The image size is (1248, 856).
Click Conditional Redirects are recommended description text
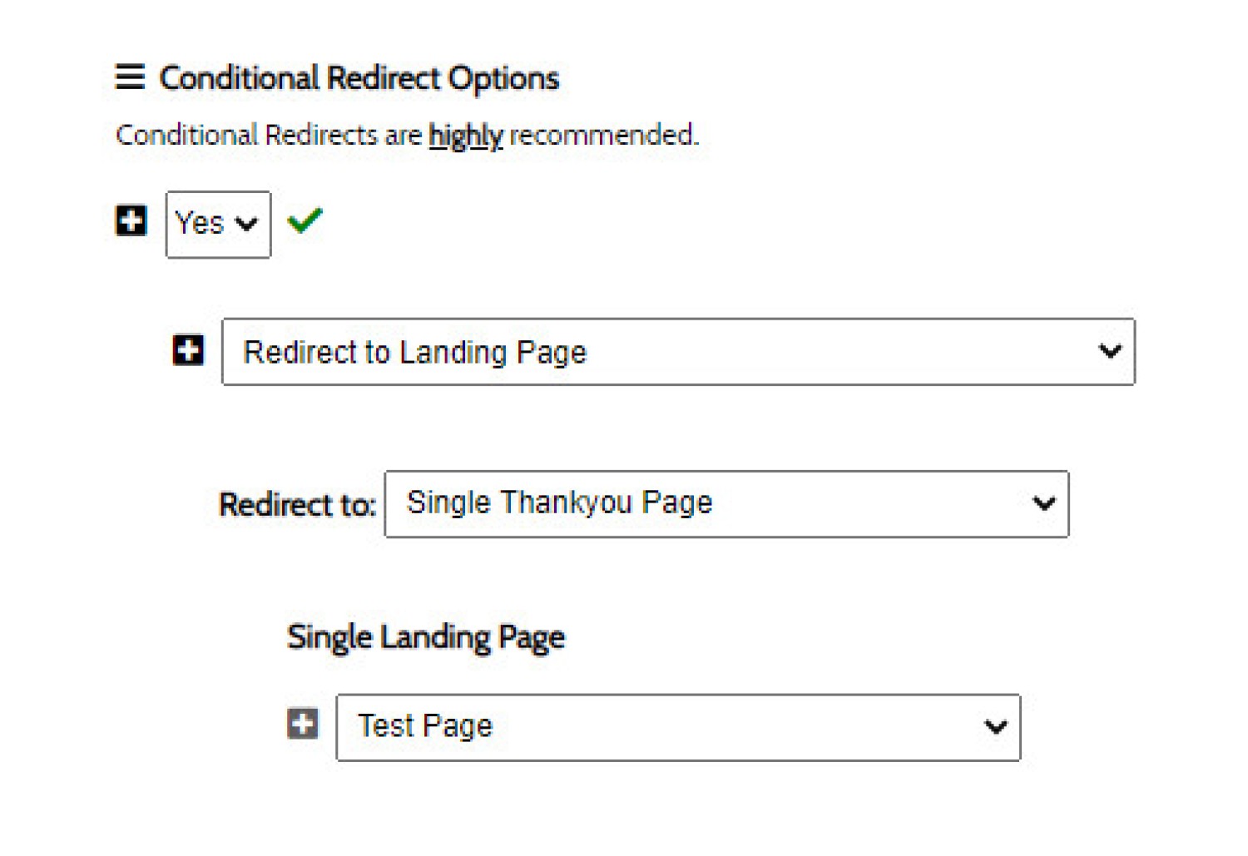pos(407,136)
